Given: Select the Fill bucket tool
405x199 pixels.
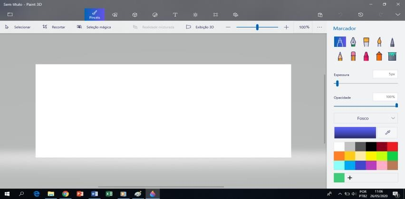Looking at the screenshot, I should [x=392, y=56].
